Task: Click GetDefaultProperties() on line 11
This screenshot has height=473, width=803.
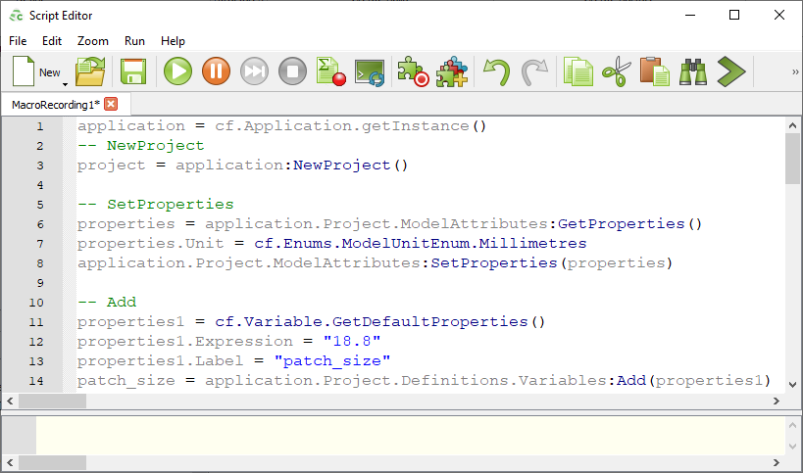Action: [x=439, y=321]
